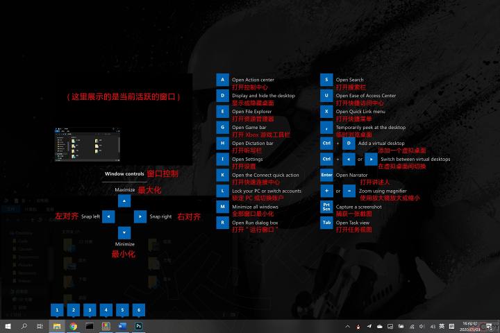Open Task View from the taskbar
This screenshot has height=333, width=500.
(x=40, y=325)
